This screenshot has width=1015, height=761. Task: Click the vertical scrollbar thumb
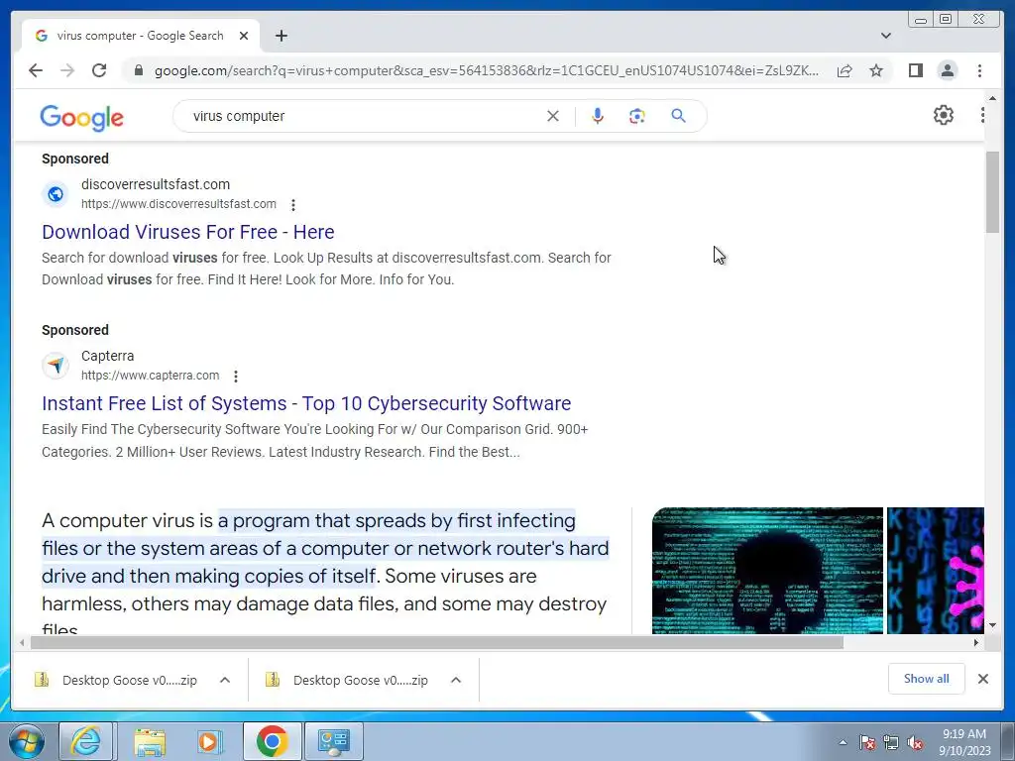(x=992, y=191)
